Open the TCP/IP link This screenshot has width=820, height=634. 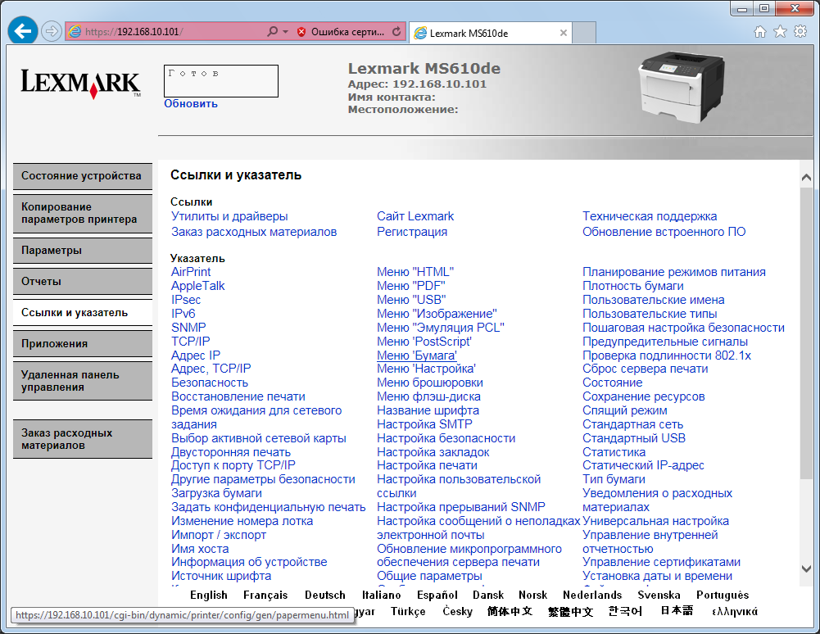pyautogui.click(x=190, y=342)
